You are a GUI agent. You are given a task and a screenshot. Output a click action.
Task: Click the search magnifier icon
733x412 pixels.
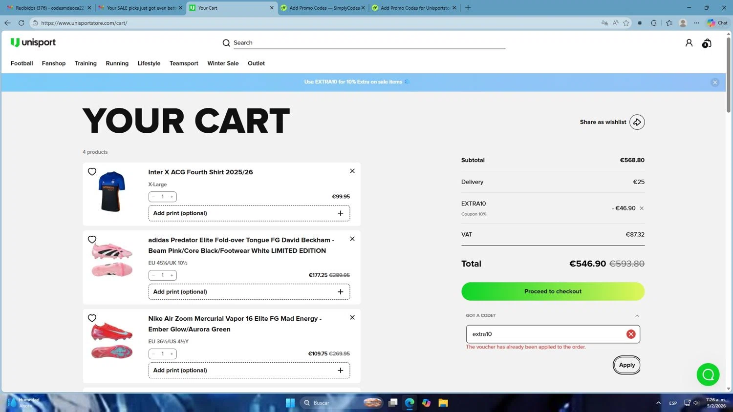pos(226,43)
